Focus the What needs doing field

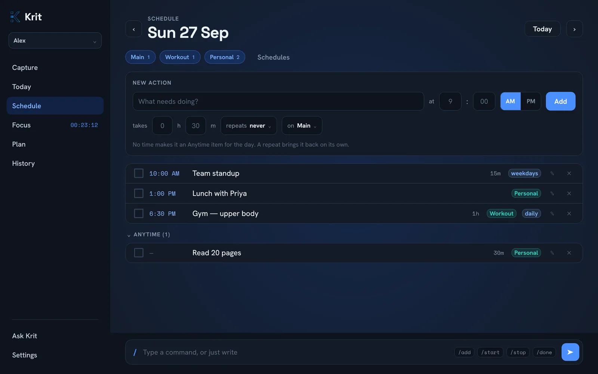pyautogui.click(x=278, y=101)
